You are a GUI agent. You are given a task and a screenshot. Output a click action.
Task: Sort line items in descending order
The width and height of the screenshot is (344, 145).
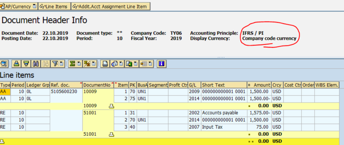click(x=26, y=63)
